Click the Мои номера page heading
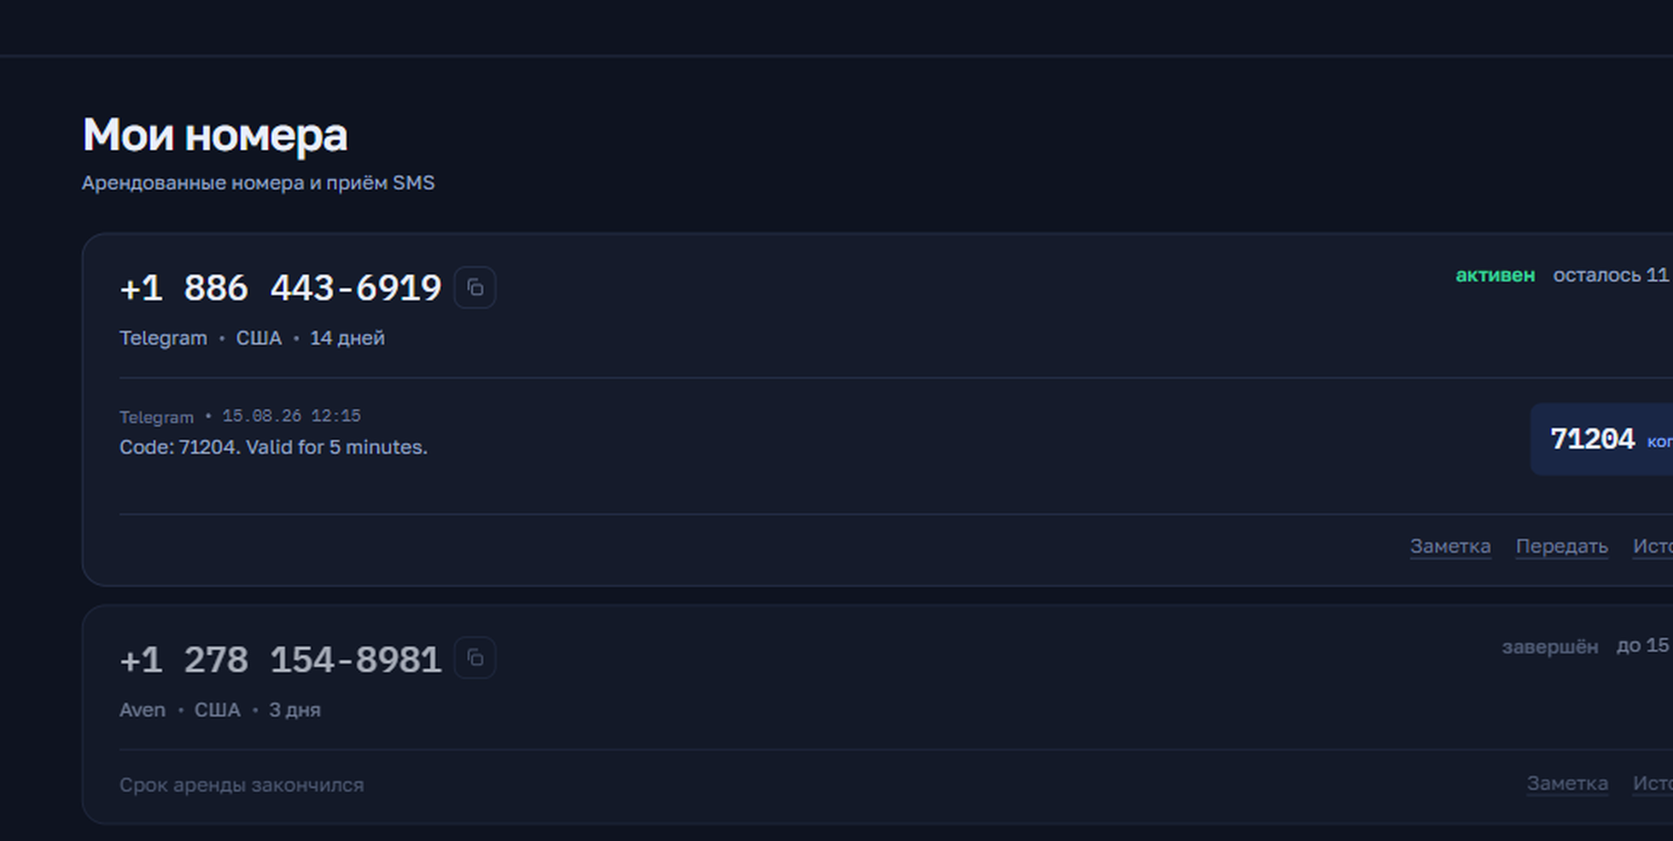Screen dimensions: 1673x841 click(x=215, y=136)
